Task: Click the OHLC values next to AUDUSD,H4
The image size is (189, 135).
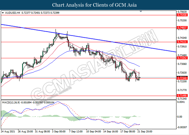Action: [x=40, y=13]
